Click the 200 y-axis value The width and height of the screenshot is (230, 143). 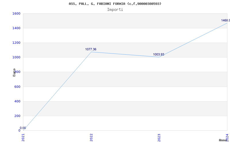[17, 116]
